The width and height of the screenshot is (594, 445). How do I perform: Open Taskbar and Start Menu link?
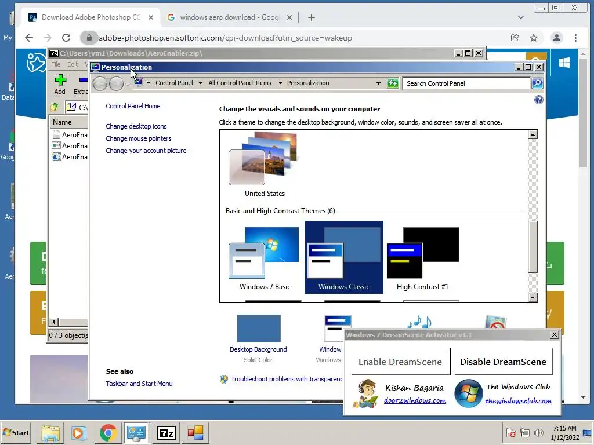[139, 384]
